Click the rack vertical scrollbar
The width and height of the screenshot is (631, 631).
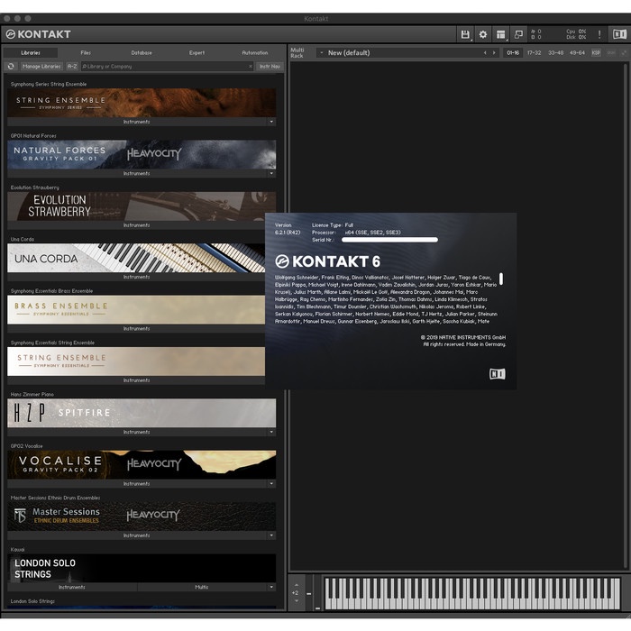(x=626, y=315)
